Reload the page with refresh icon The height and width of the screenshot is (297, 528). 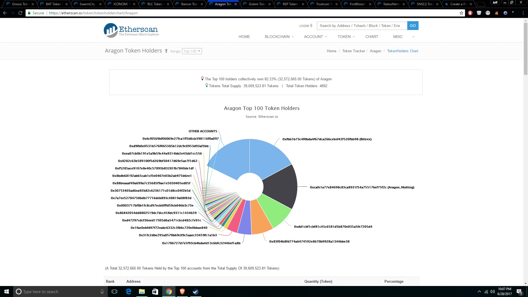(x=20, y=13)
